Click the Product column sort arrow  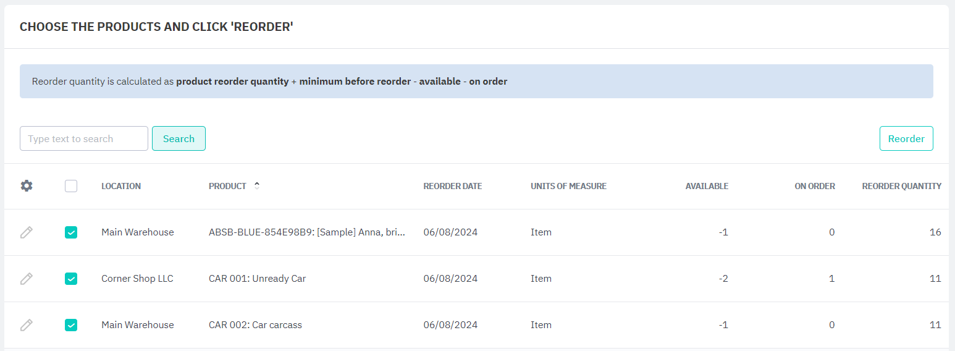tap(257, 185)
